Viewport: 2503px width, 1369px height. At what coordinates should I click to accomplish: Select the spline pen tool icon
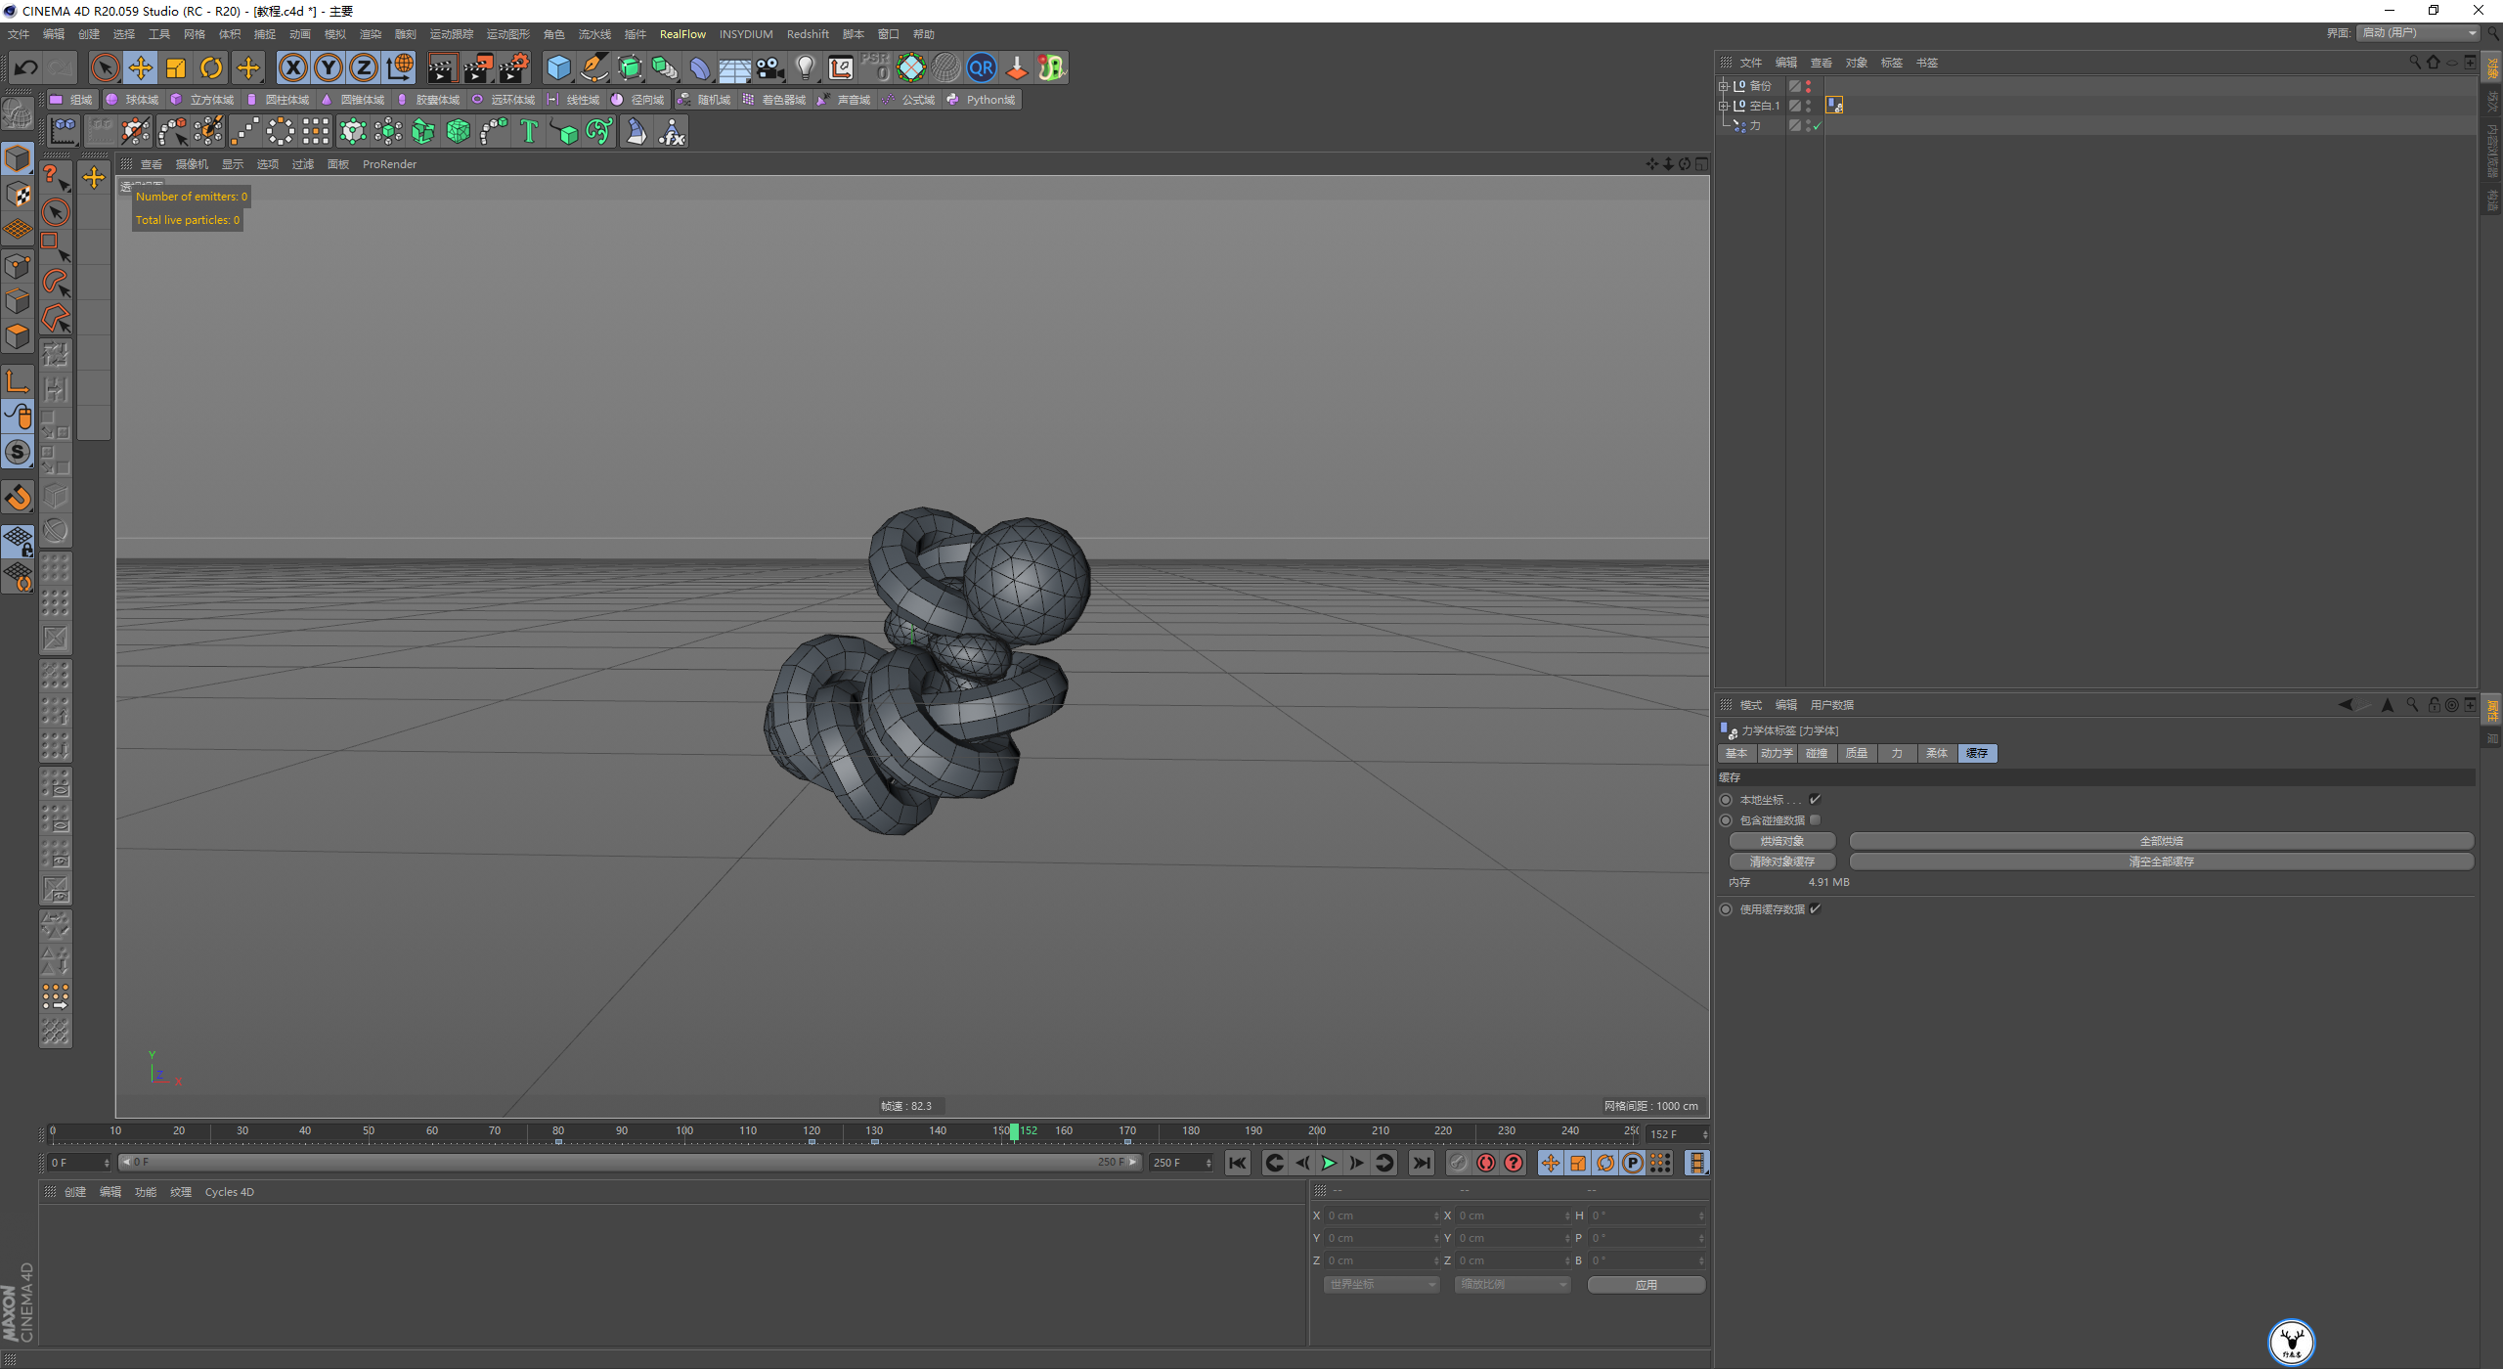[x=594, y=67]
